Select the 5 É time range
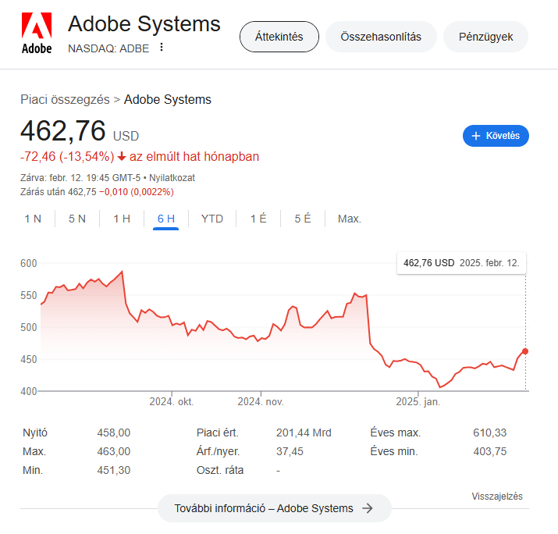558x534 pixels. point(303,219)
